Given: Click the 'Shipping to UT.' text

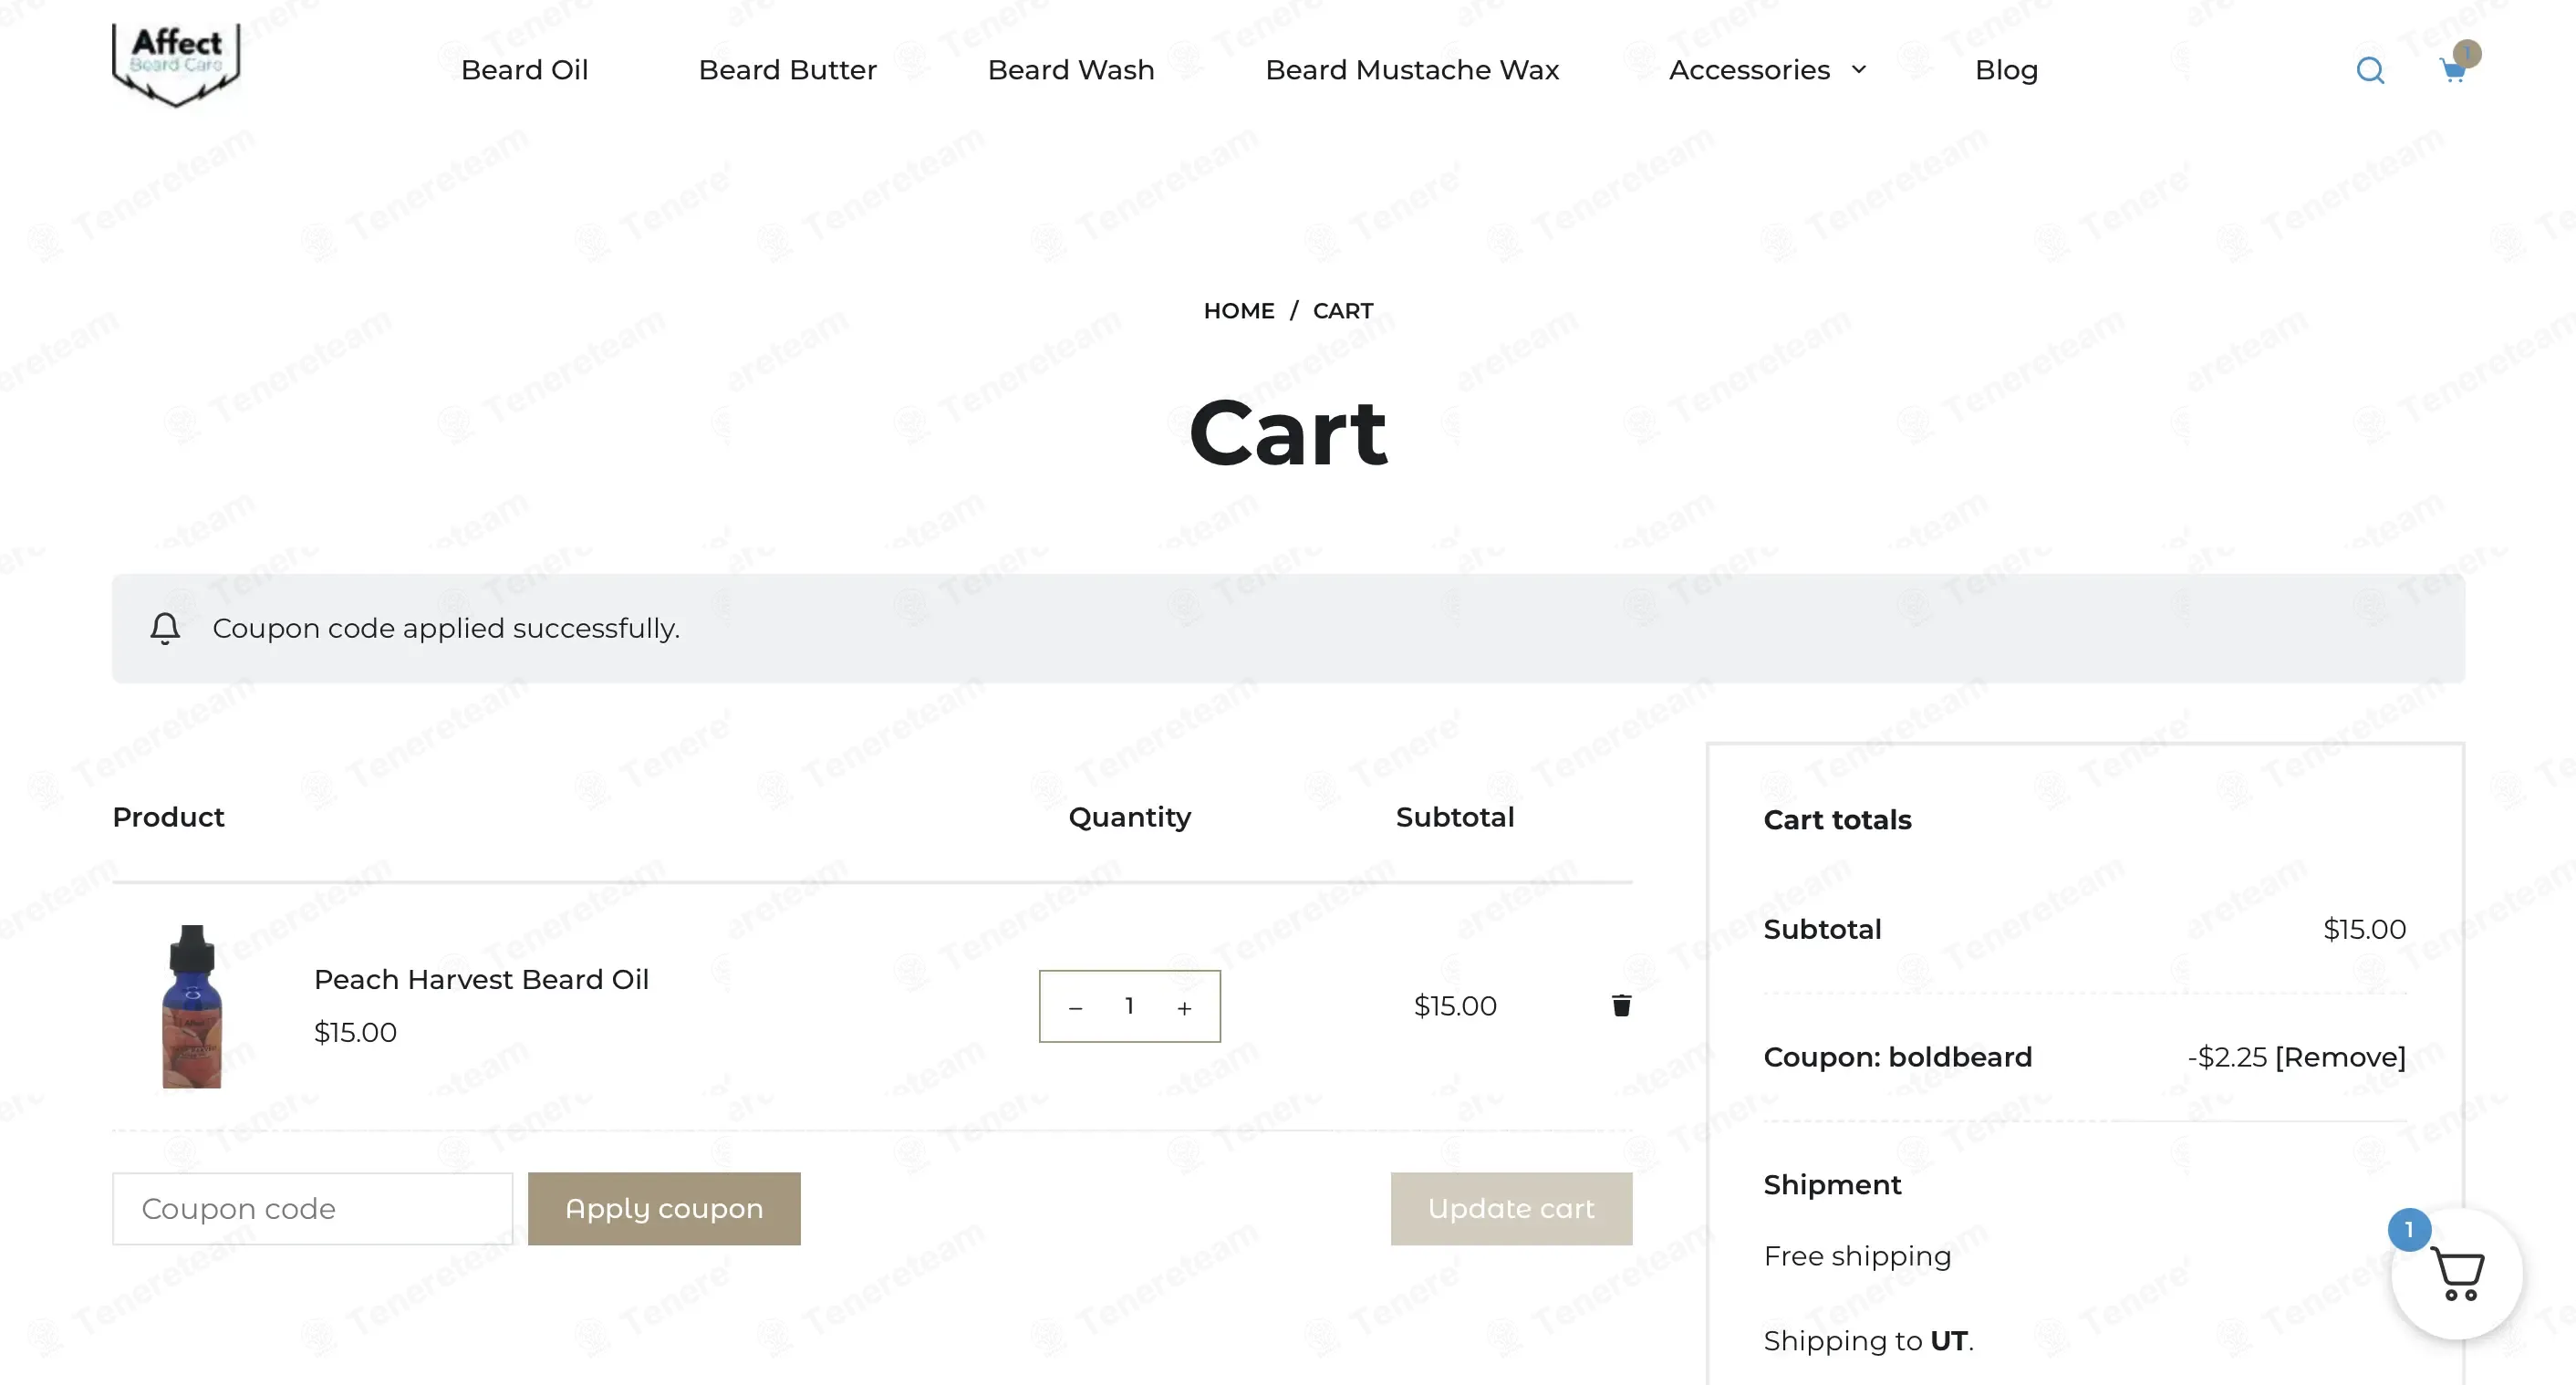Looking at the screenshot, I should click(x=1868, y=1340).
